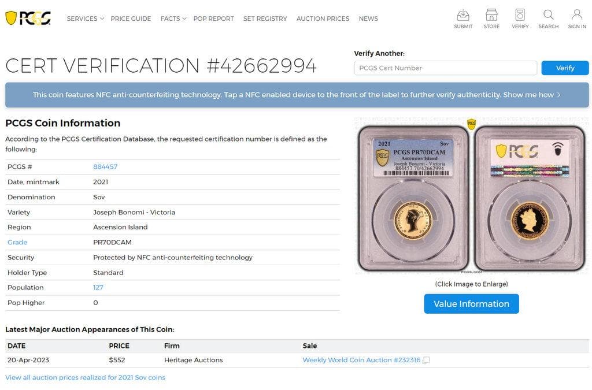
Task: Click the Verify icon in header
Action: (x=520, y=18)
